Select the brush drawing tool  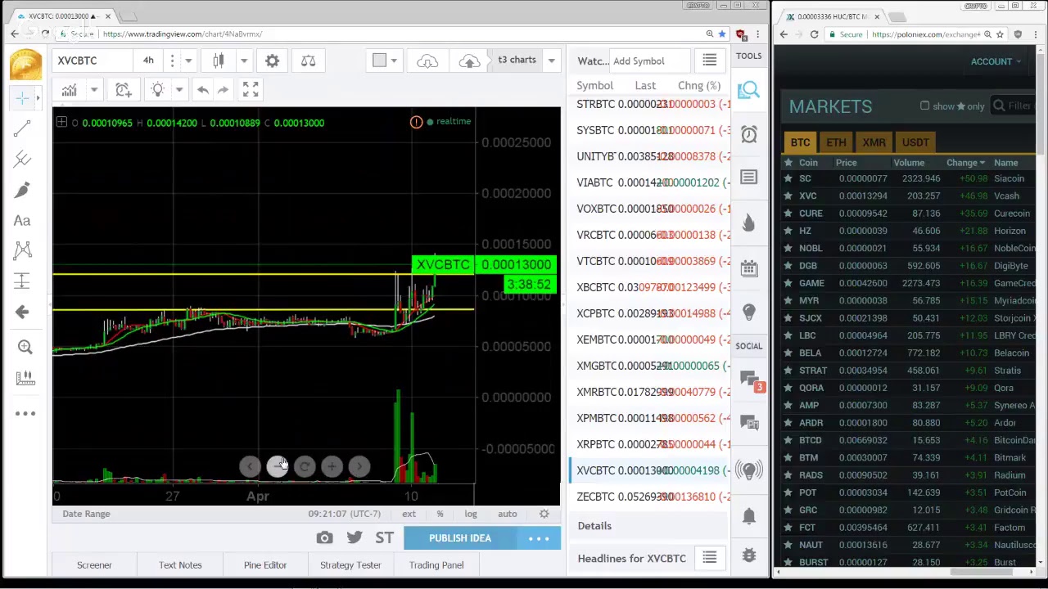[x=22, y=190]
